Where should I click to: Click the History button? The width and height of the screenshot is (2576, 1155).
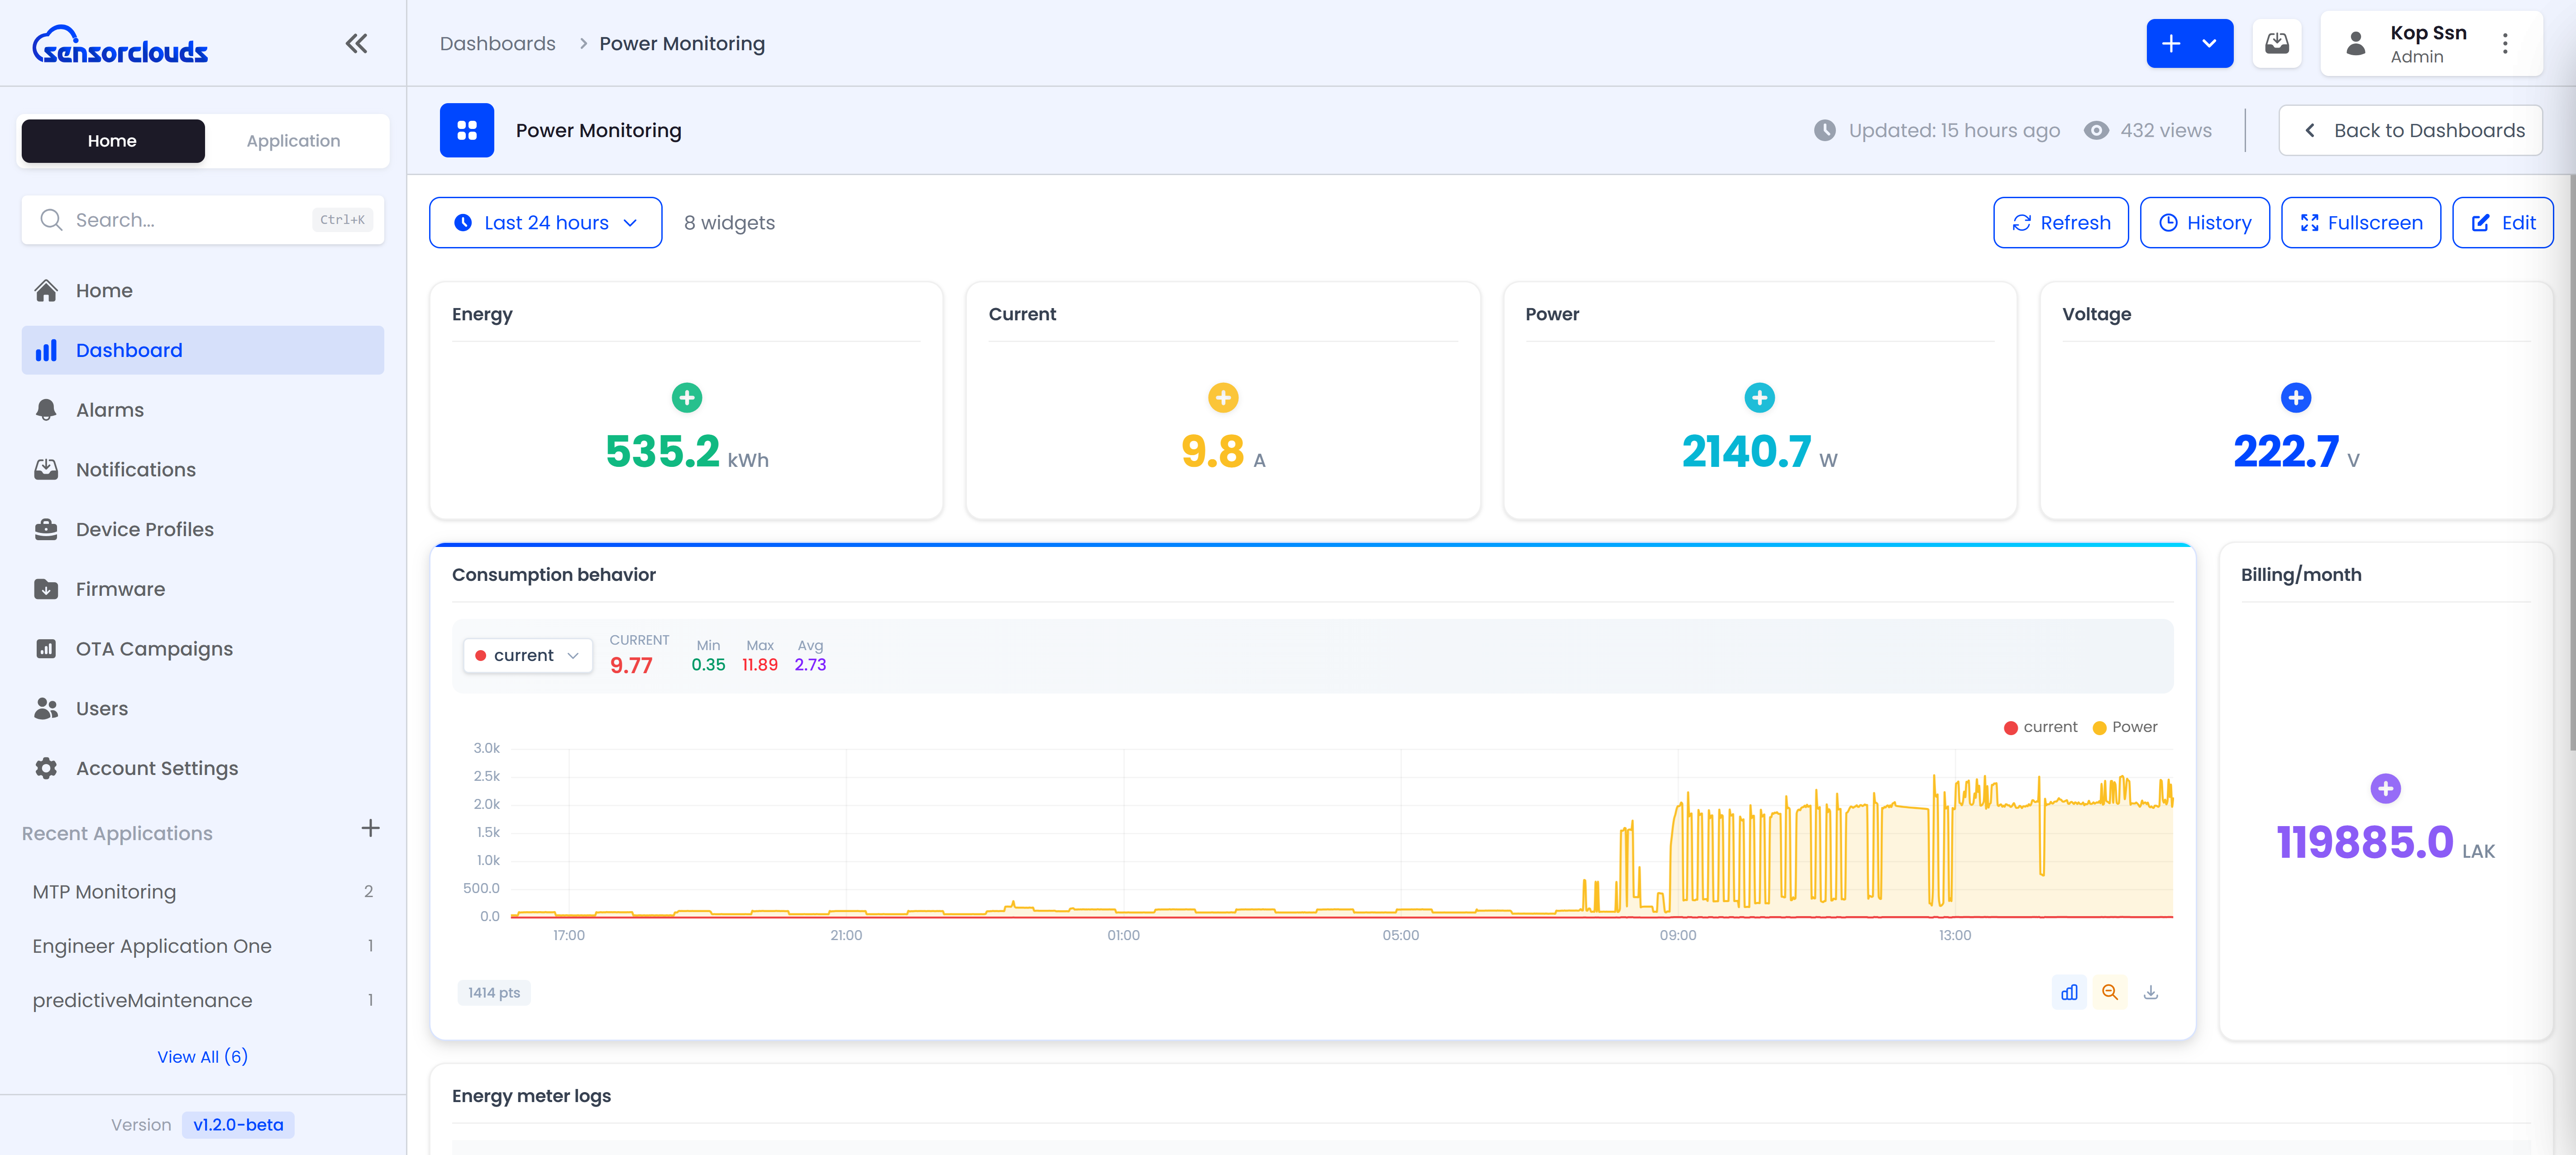2204,223
